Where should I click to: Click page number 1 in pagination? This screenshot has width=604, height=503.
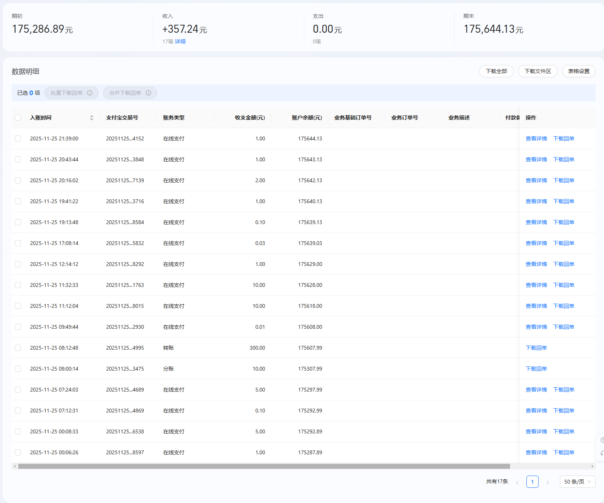532,482
